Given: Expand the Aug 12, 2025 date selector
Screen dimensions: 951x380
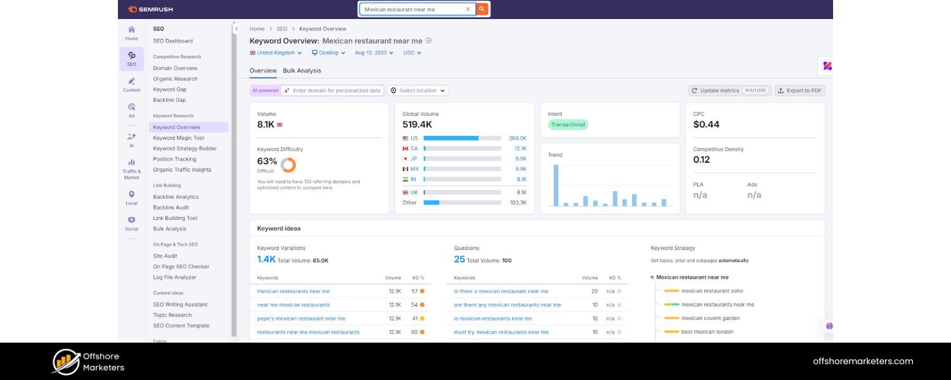Looking at the screenshot, I should pyautogui.click(x=373, y=53).
